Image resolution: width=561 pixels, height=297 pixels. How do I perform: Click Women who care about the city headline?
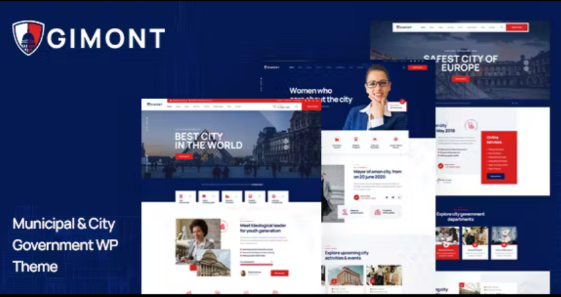pos(320,95)
